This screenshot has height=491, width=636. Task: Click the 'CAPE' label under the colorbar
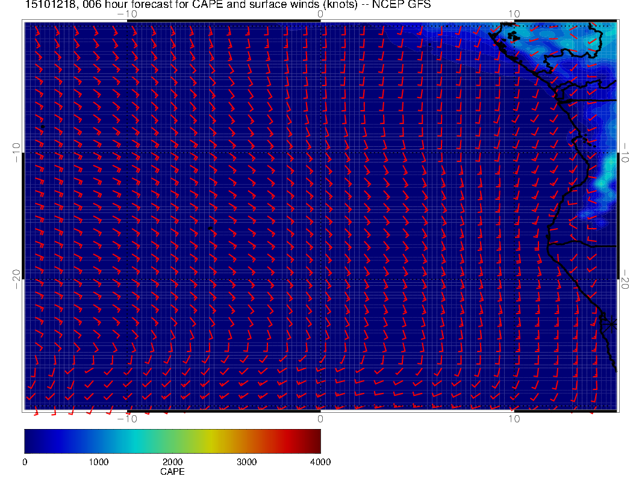pyautogui.click(x=172, y=472)
